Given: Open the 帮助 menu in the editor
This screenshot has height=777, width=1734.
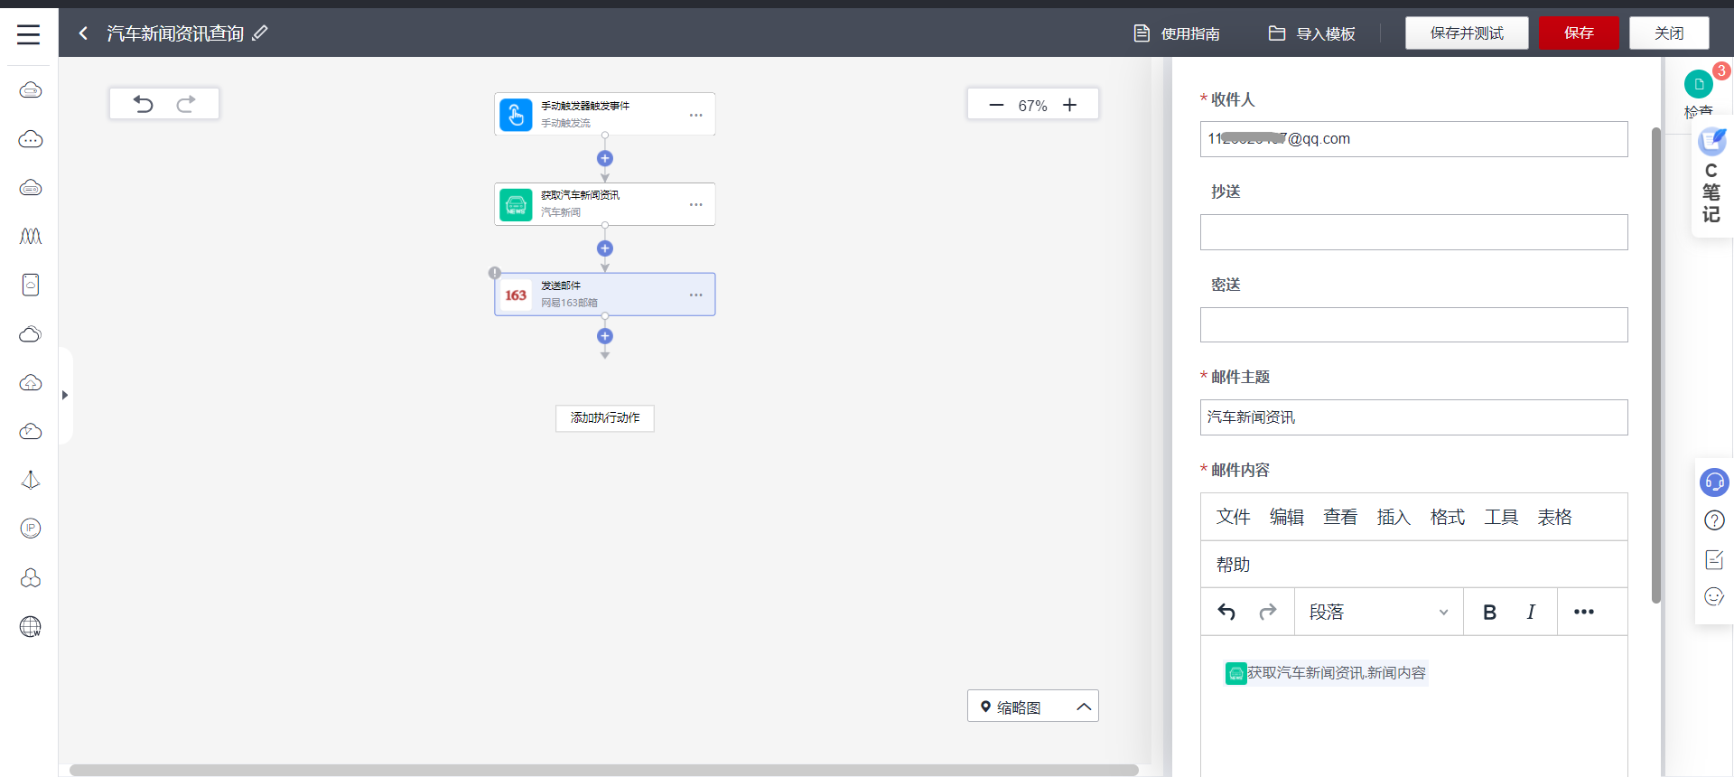Looking at the screenshot, I should (1233, 565).
